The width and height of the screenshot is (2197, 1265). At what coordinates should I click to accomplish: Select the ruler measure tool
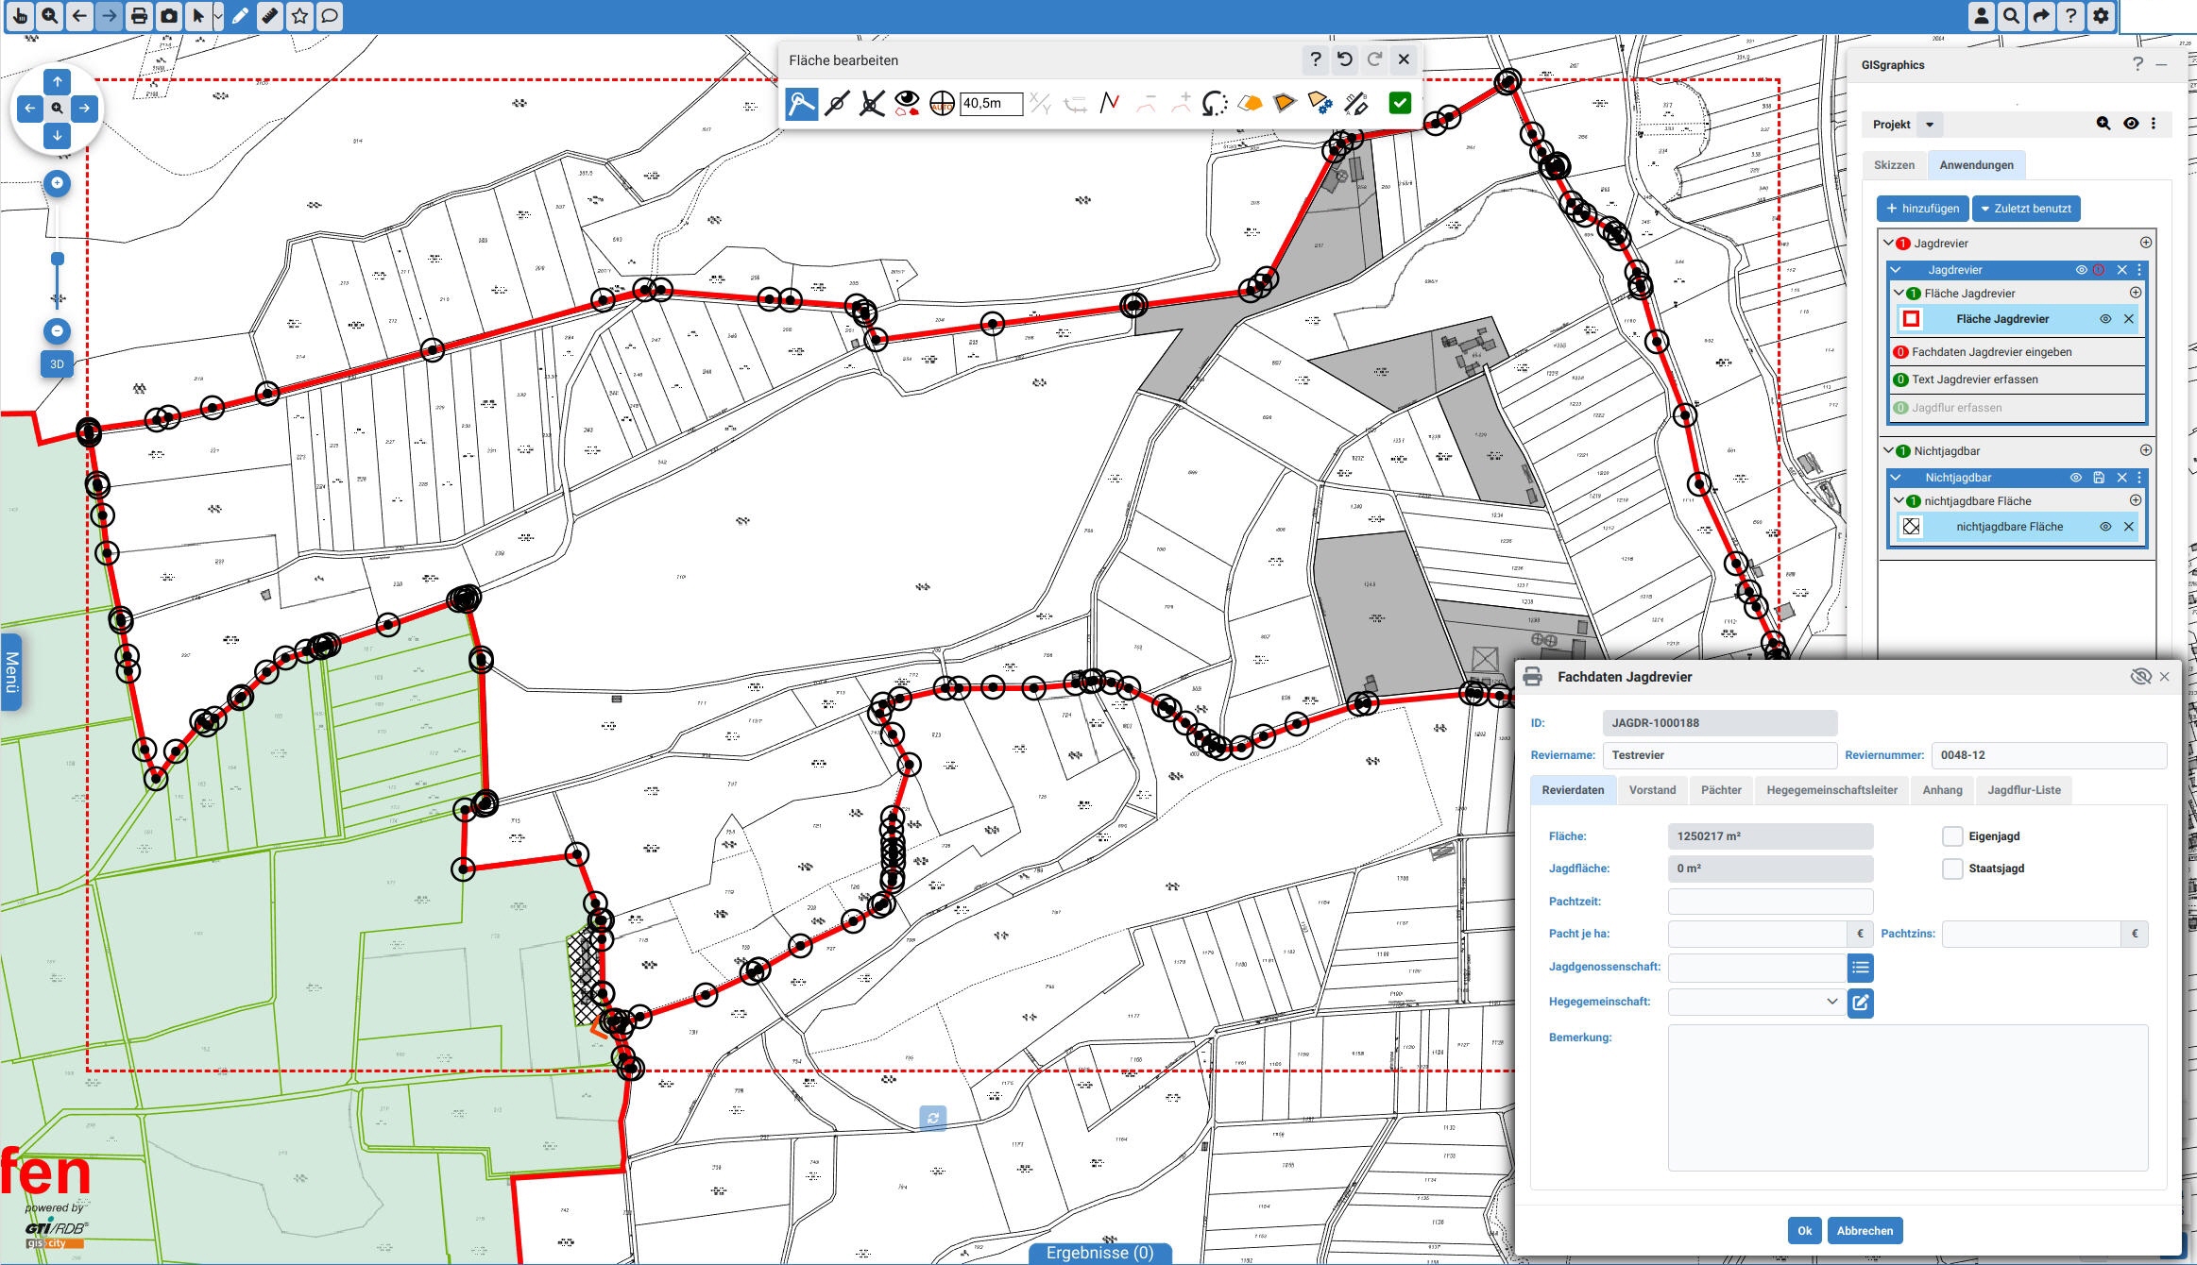[270, 16]
